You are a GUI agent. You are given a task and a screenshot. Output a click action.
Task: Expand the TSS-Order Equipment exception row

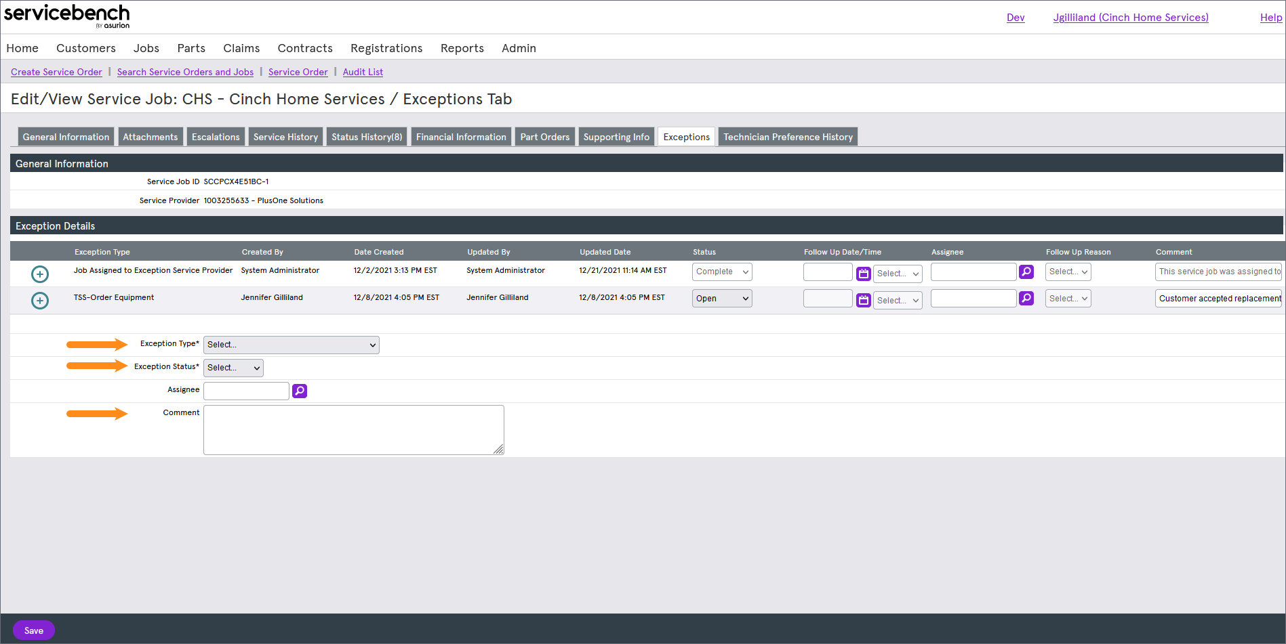click(x=40, y=301)
